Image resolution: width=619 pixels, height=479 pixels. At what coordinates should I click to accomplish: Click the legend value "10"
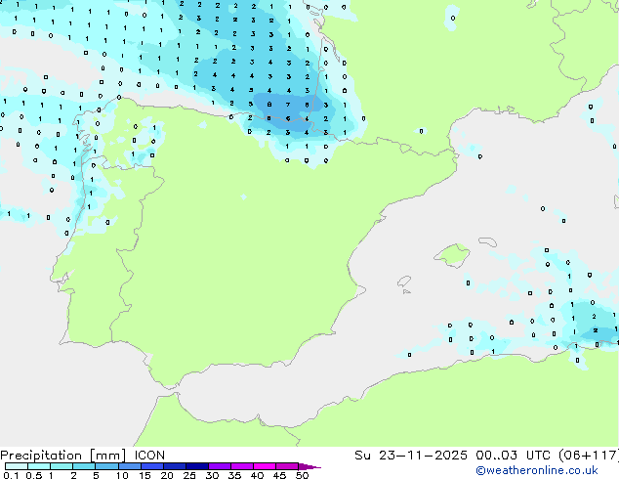pos(122,475)
